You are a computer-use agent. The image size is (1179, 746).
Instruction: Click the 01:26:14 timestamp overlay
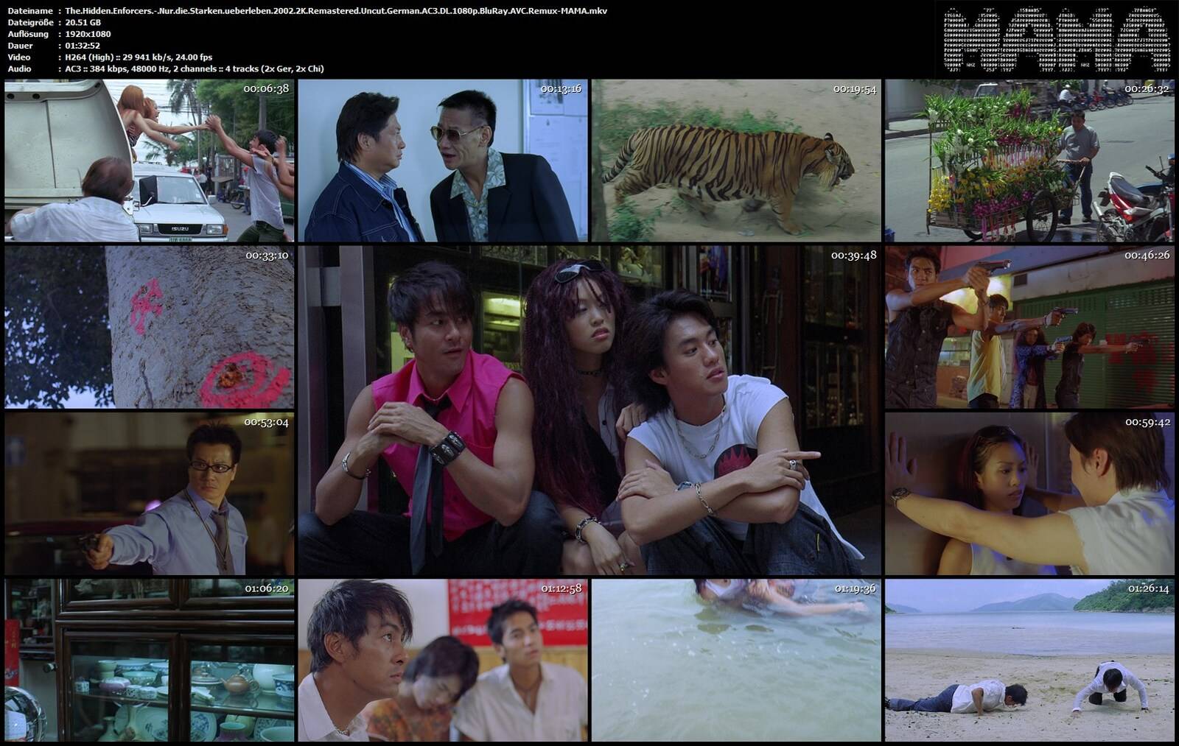point(1147,588)
